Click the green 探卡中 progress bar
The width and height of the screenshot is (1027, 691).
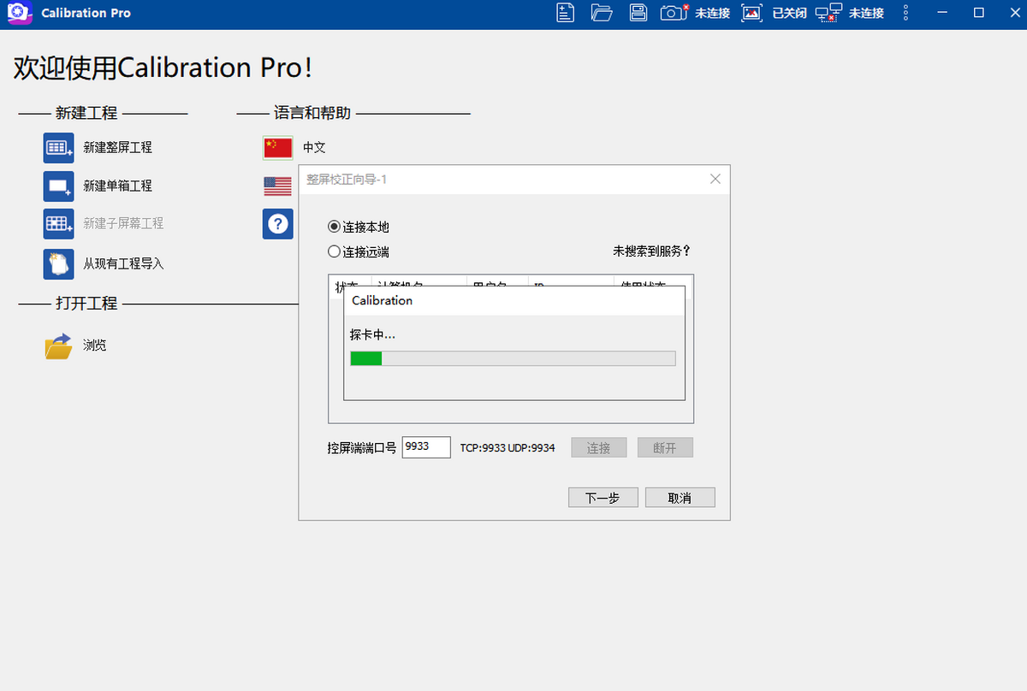pyautogui.click(x=513, y=358)
